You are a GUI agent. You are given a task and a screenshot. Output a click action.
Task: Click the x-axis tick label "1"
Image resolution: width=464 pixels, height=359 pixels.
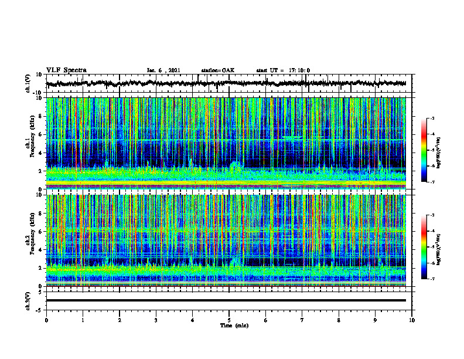83,320
